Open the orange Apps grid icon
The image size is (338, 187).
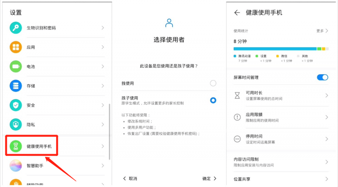pos(16,47)
